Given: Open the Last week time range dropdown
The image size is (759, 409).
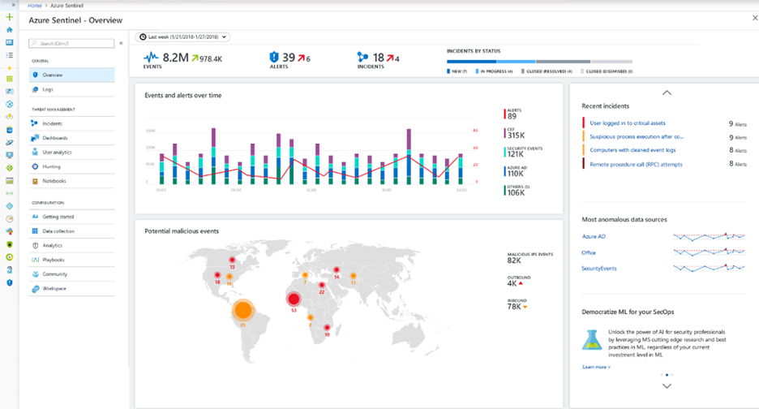Looking at the screenshot, I should [x=183, y=37].
